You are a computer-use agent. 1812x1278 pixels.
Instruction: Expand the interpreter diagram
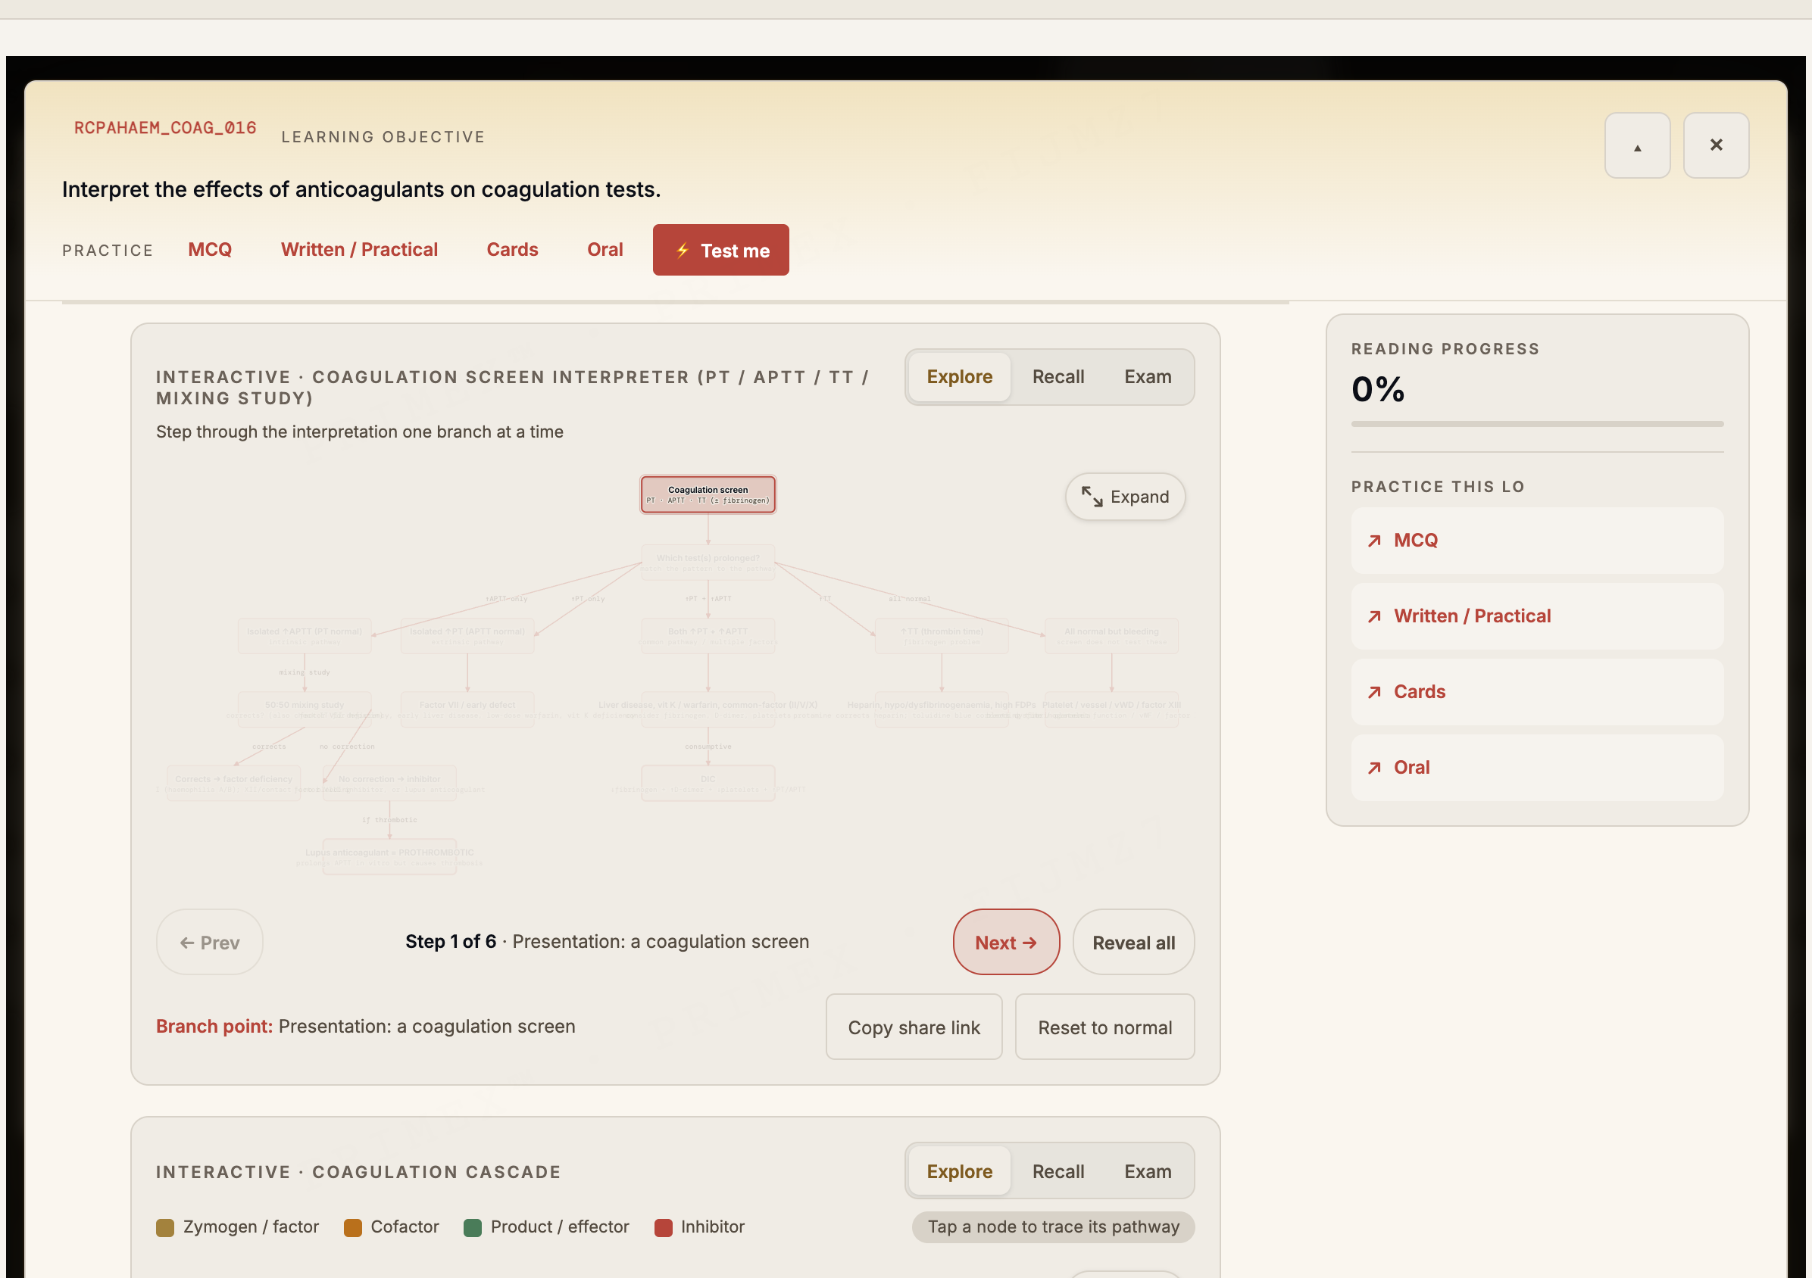click(x=1126, y=497)
